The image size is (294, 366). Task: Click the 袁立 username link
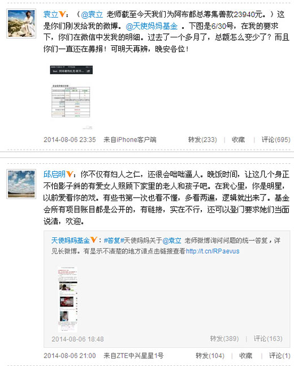(51, 15)
